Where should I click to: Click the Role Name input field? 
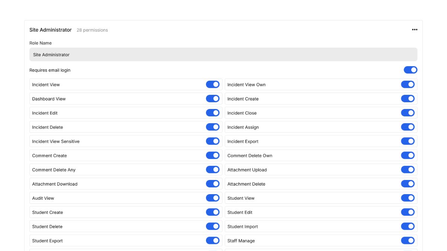coord(223,55)
